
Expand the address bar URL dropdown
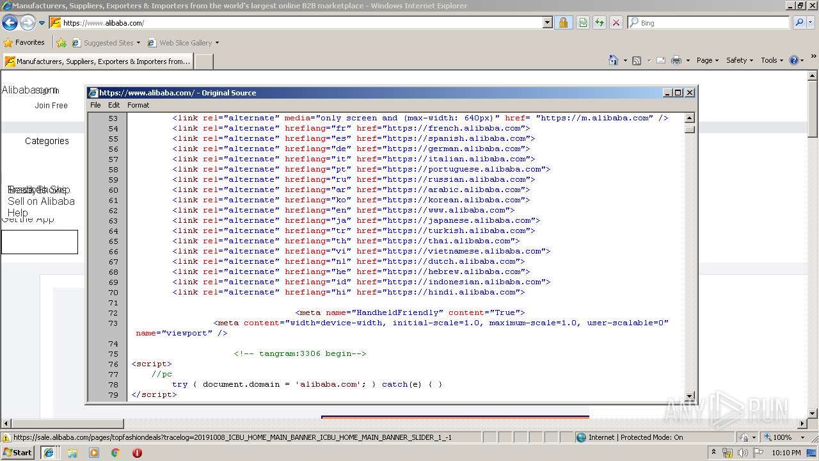(547, 22)
